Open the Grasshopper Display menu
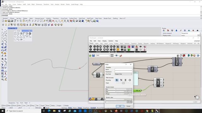The height and width of the screenshot is (113, 202). [104, 41]
